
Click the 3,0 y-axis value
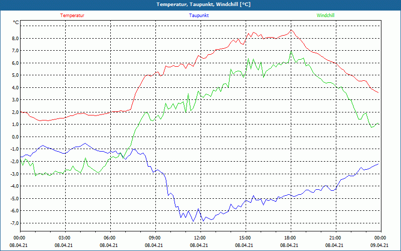(x=16, y=100)
